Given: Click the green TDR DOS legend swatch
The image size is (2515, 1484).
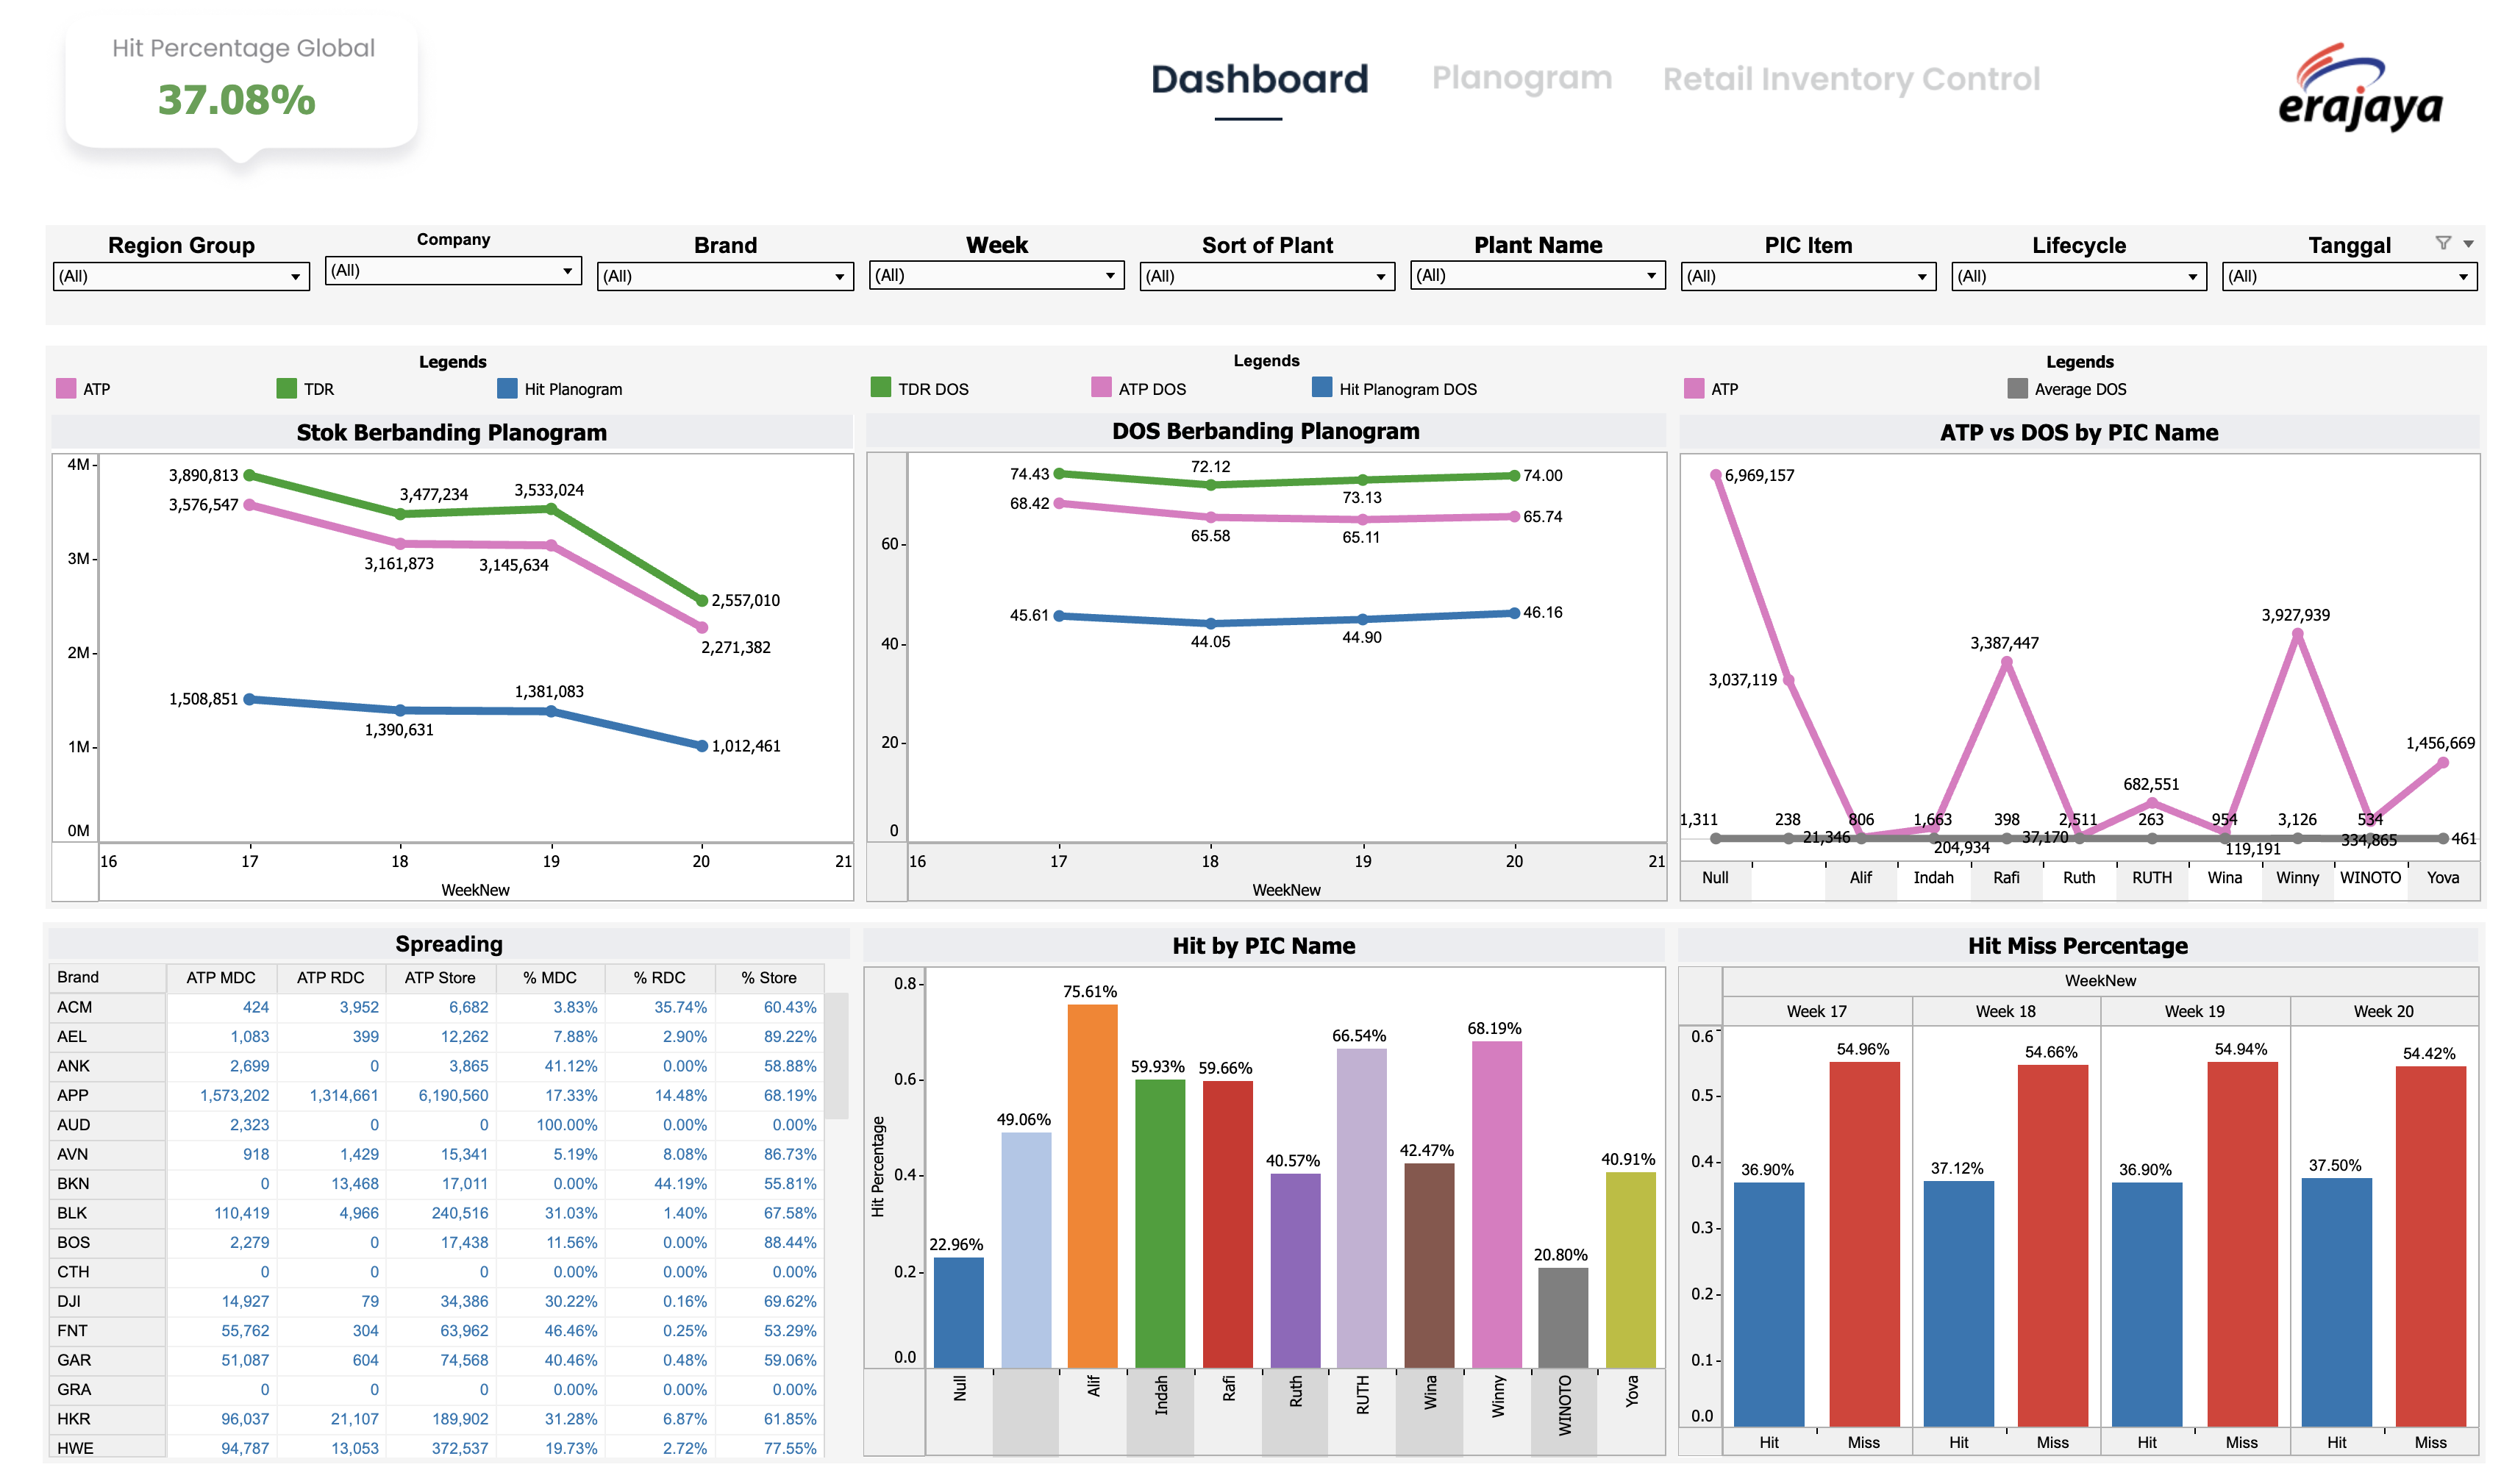Looking at the screenshot, I should (x=881, y=388).
